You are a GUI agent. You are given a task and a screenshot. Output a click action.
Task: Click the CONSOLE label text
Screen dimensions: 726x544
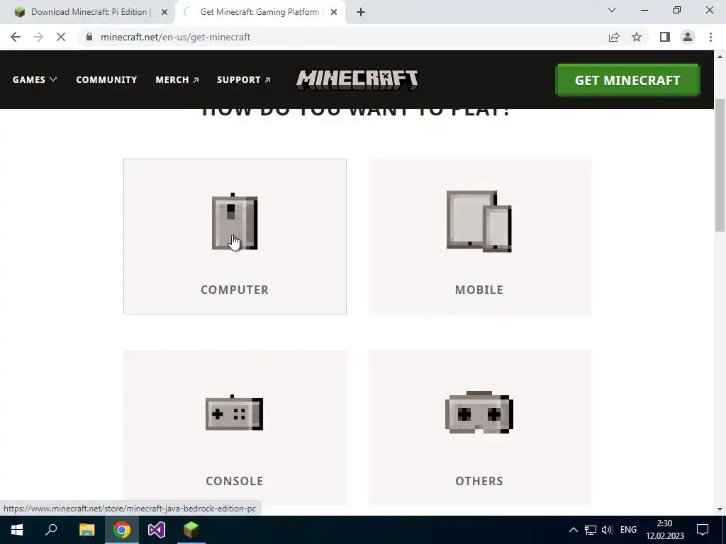234,481
